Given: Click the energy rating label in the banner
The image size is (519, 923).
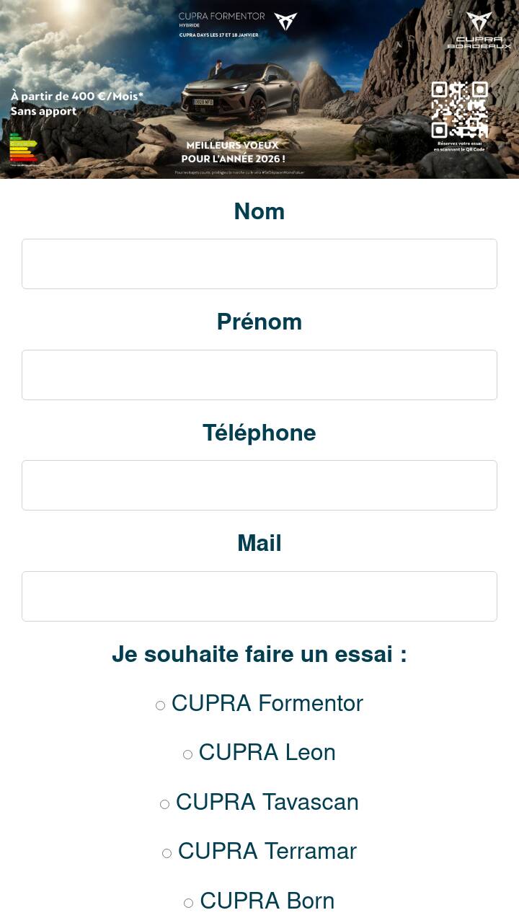Looking at the screenshot, I should 22,148.
